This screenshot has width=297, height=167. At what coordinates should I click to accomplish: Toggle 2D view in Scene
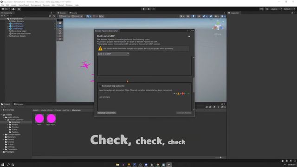coord(188,16)
